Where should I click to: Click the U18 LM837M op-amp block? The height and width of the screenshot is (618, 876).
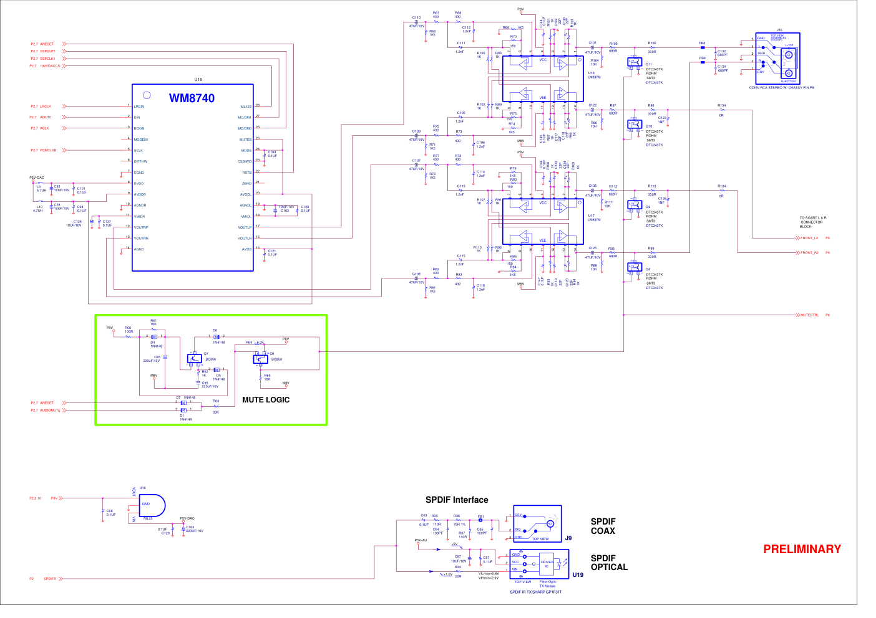pos(543,80)
